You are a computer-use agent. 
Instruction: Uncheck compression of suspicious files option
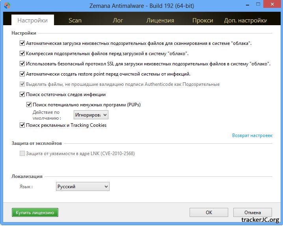(22, 54)
